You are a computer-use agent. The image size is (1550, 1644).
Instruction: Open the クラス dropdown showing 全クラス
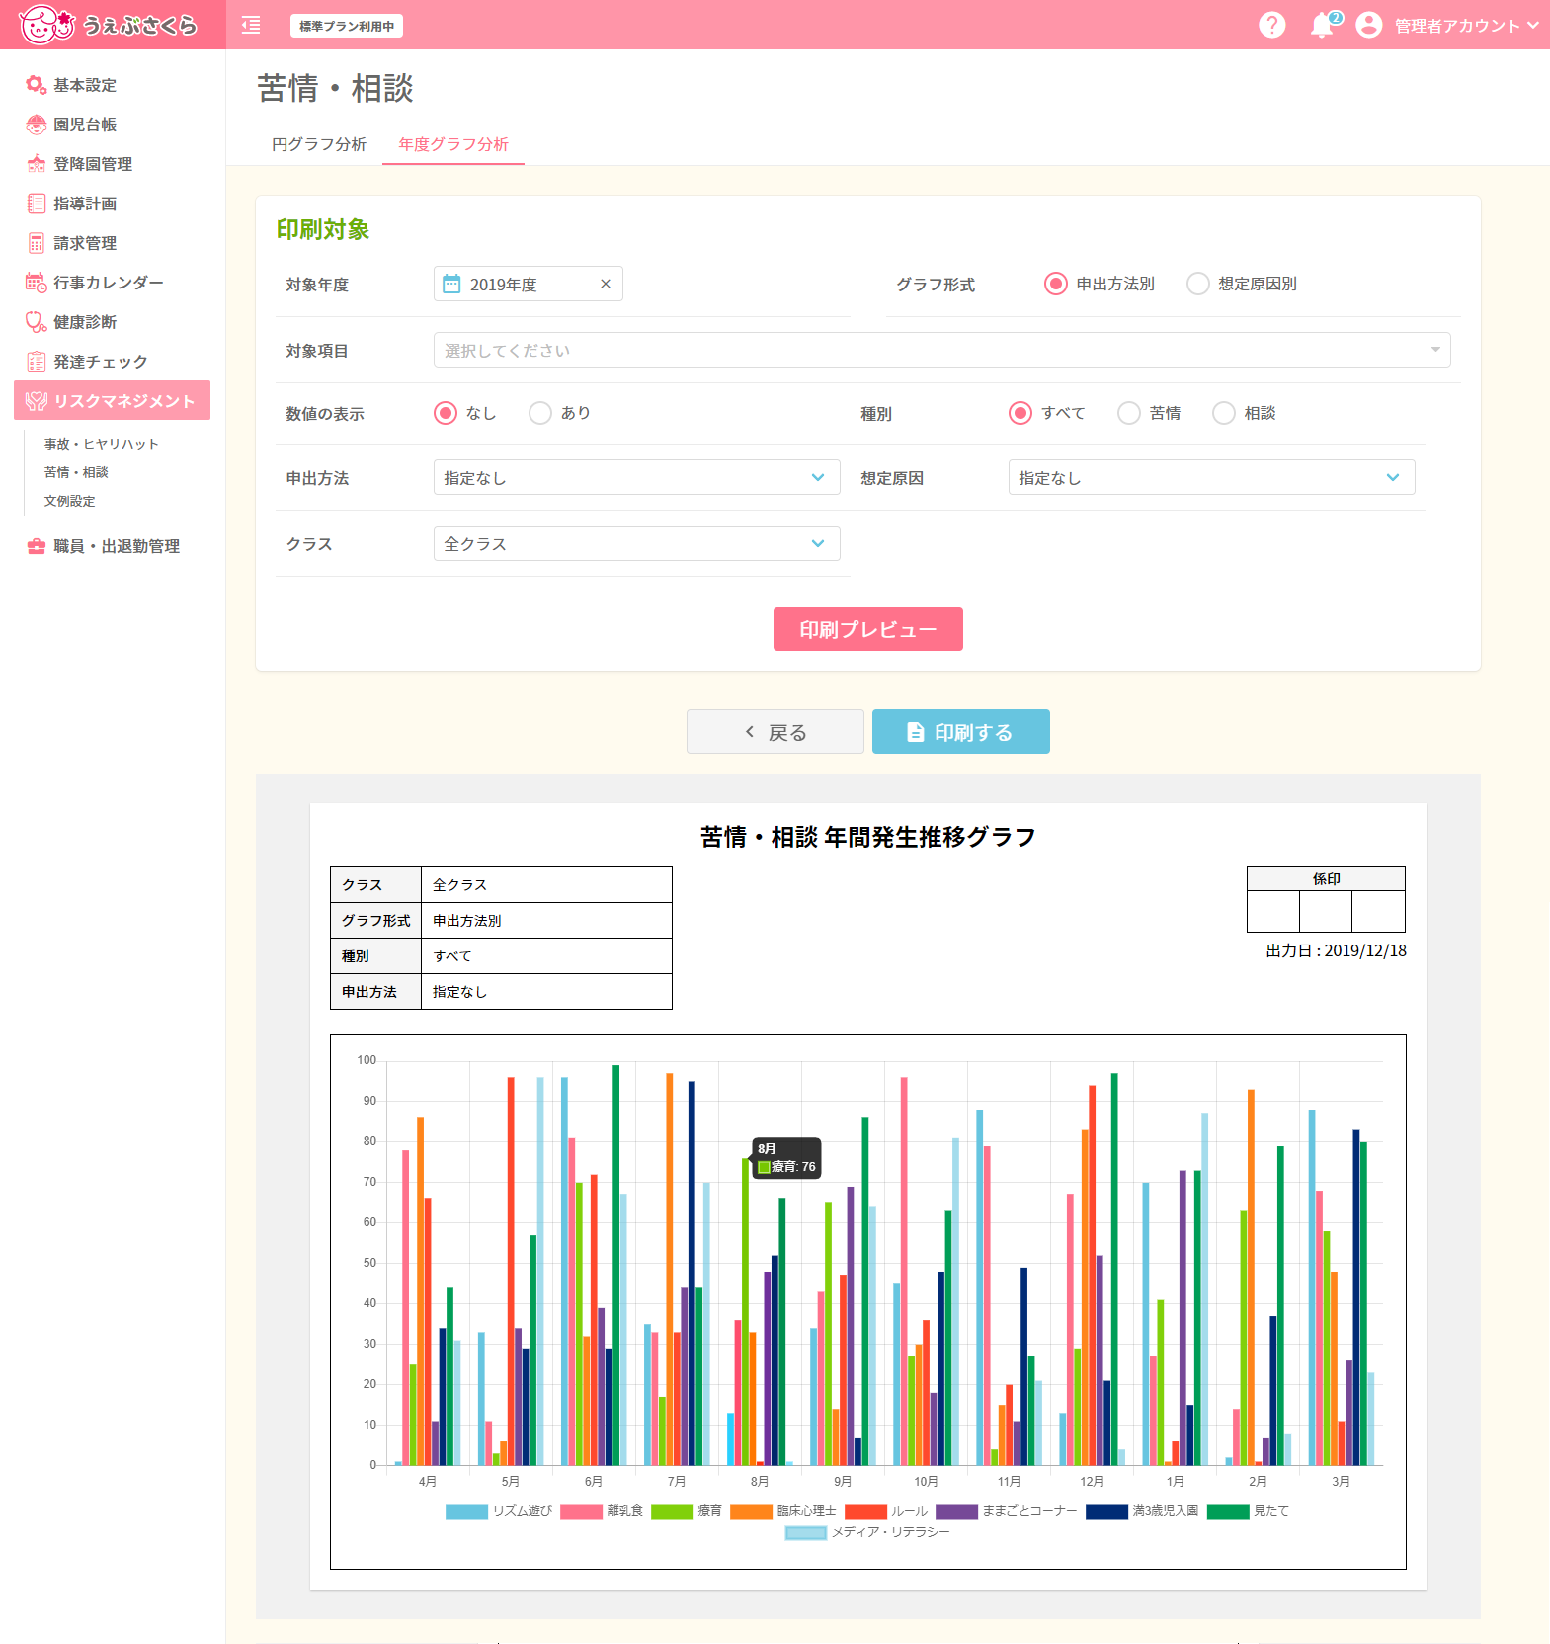pyautogui.click(x=636, y=543)
